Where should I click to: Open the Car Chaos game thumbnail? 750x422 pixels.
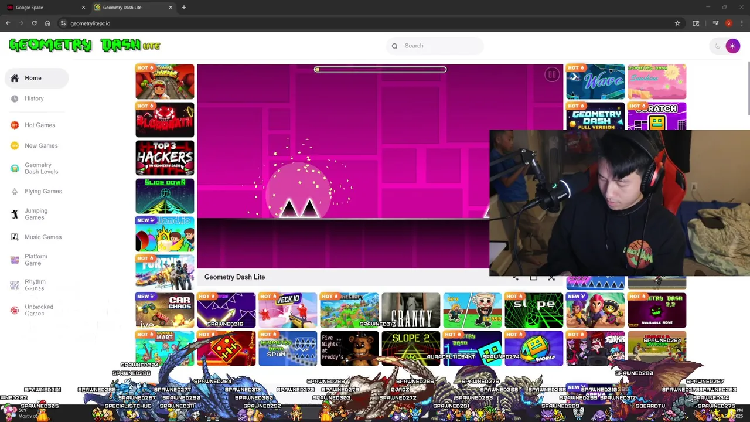165,310
